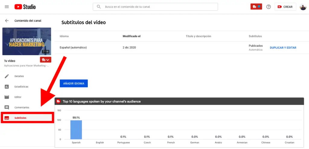
Task: Click the Publicados Automática status
Action: tap(256, 48)
